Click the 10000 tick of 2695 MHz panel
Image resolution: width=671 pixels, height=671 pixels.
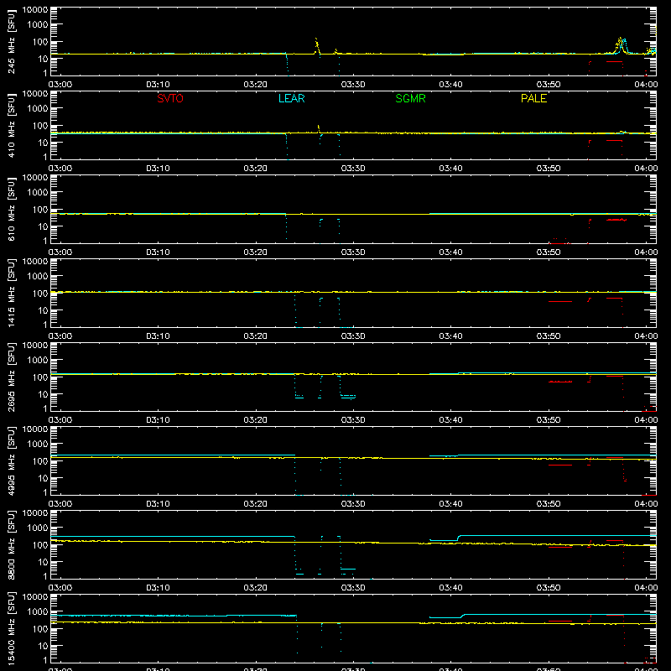coord(35,346)
